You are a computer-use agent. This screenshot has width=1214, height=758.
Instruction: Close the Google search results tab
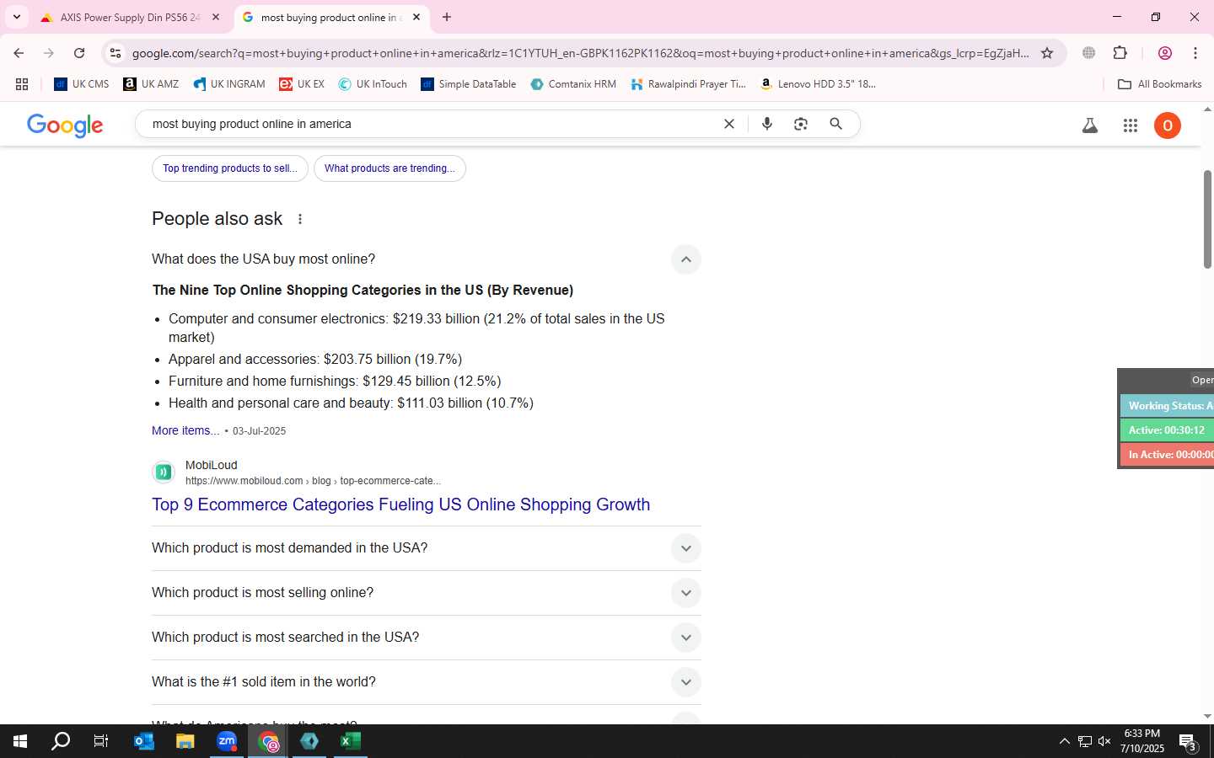(416, 17)
